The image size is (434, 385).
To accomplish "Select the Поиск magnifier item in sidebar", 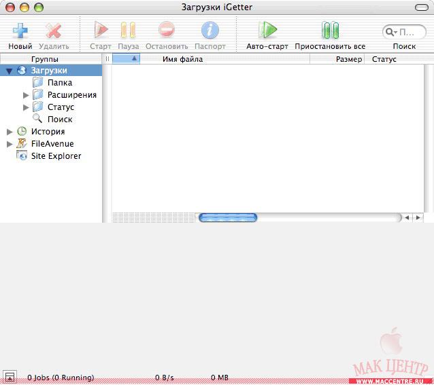I will coord(52,119).
